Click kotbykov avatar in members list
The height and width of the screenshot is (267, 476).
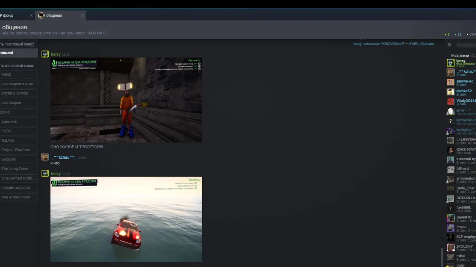[450, 131]
